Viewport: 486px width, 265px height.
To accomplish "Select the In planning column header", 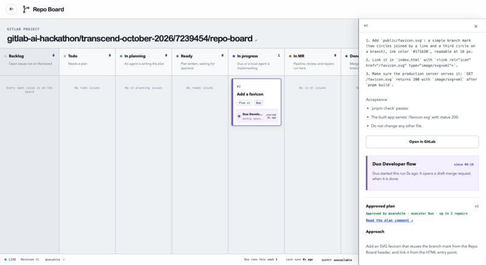I will click(x=144, y=62).
